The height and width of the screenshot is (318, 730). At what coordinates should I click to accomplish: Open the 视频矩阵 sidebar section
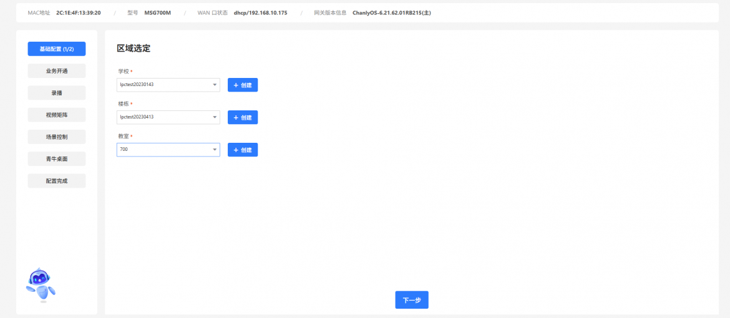57,115
